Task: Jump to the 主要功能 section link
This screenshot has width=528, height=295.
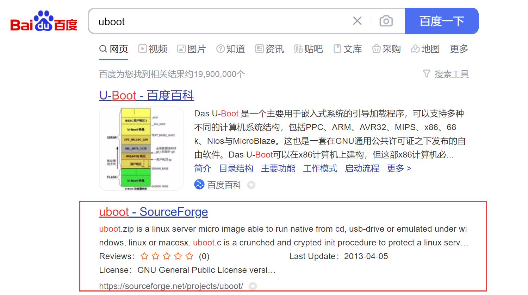Action: coord(278,168)
